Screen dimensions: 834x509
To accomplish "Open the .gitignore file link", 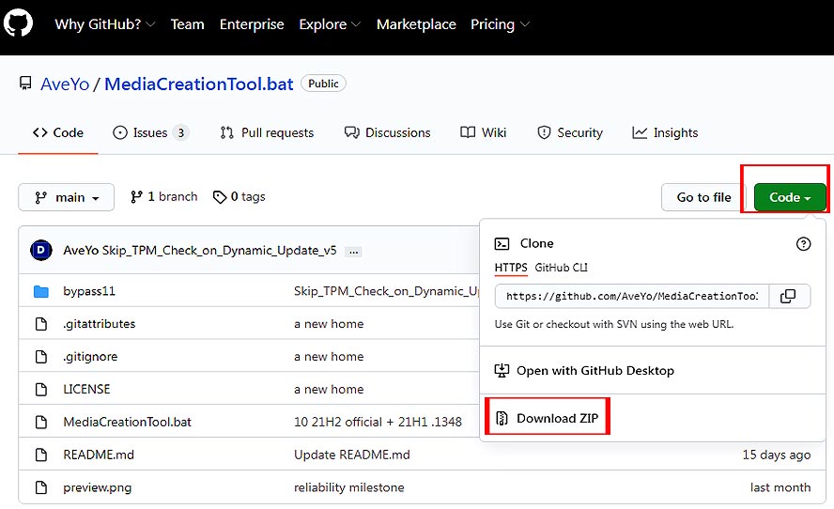I will (90, 357).
